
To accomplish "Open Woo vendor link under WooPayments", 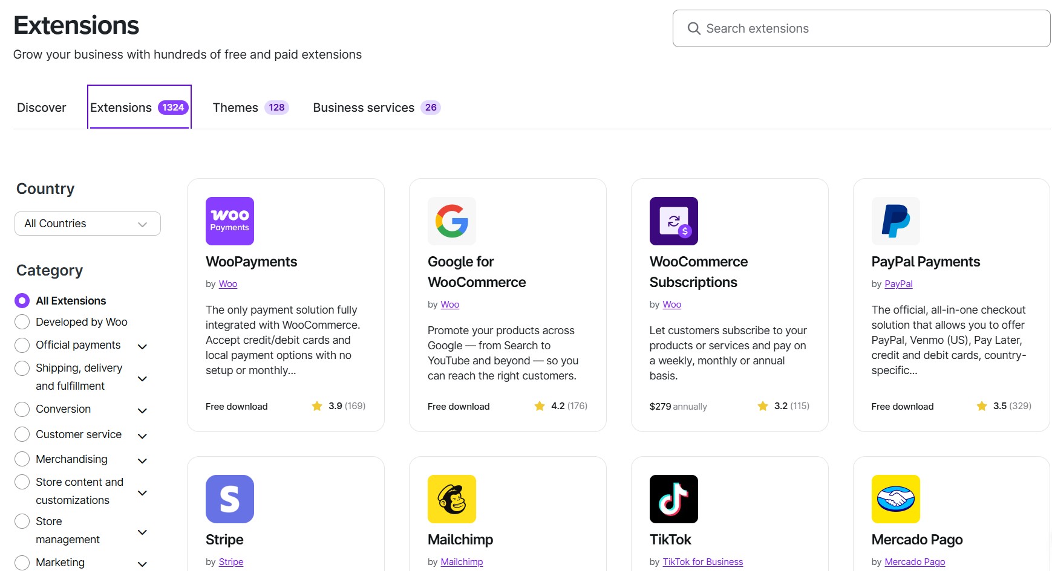I will click(228, 284).
